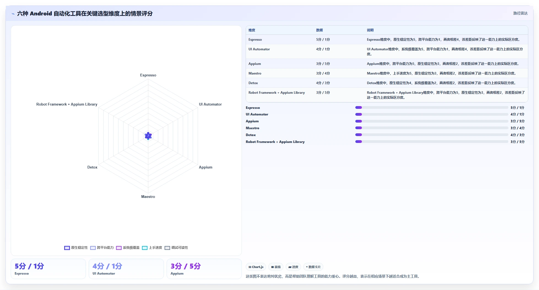Click the title icon before 六种 Android
Image resolution: width=539 pixels, height=290 pixels.
13,14
